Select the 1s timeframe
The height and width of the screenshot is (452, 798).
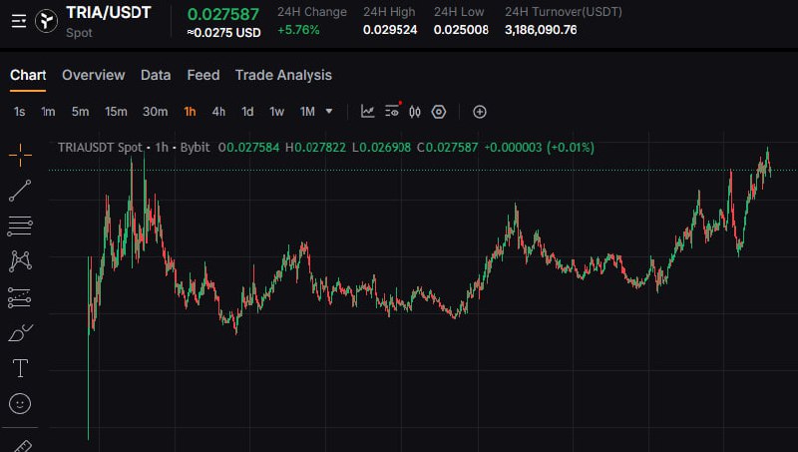19,112
